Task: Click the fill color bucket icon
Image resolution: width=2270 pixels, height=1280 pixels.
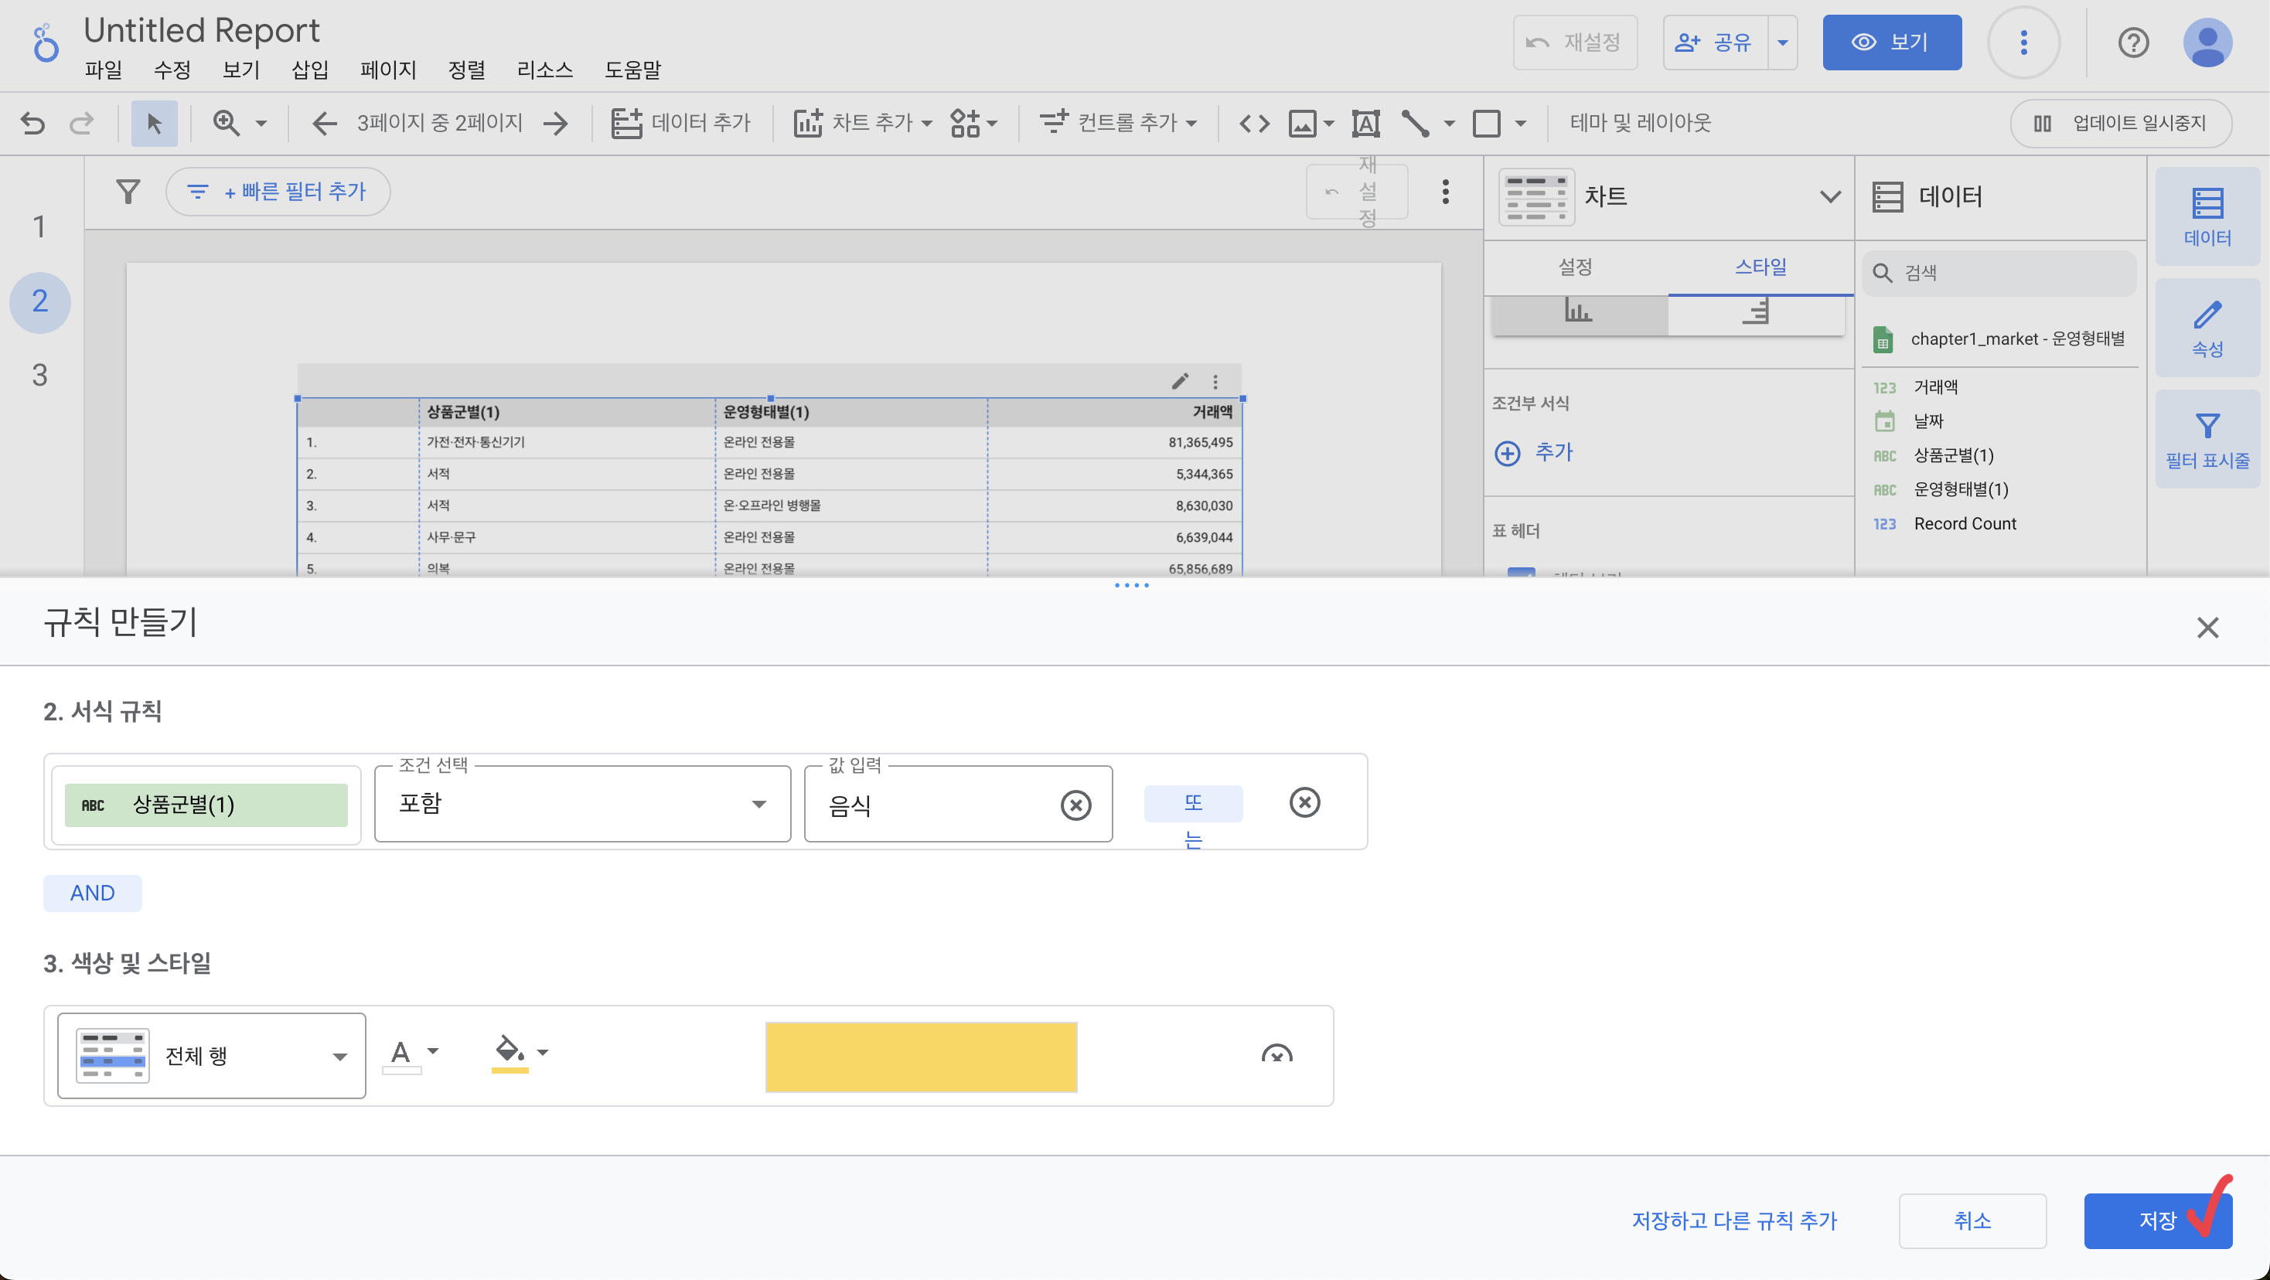Action: click(510, 1050)
